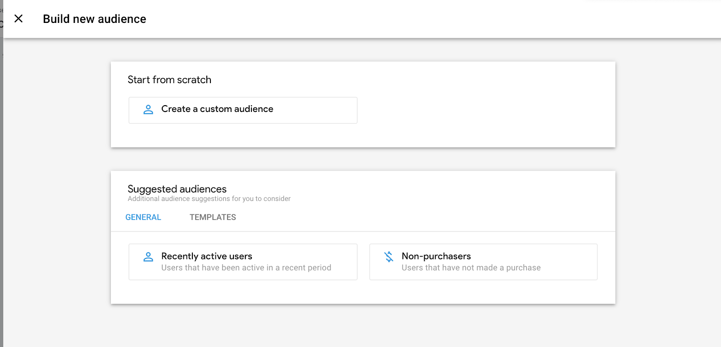This screenshot has width=721, height=347.
Task: Open the TEMPLATES tab
Action: 213,217
